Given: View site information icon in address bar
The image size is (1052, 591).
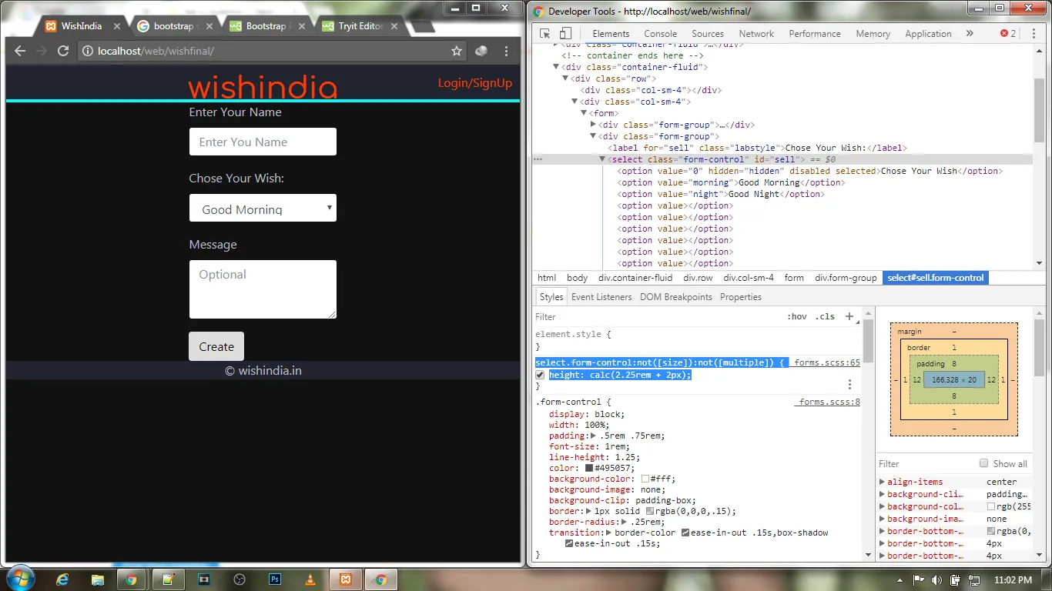Looking at the screenshot, I should pos(88,51).
